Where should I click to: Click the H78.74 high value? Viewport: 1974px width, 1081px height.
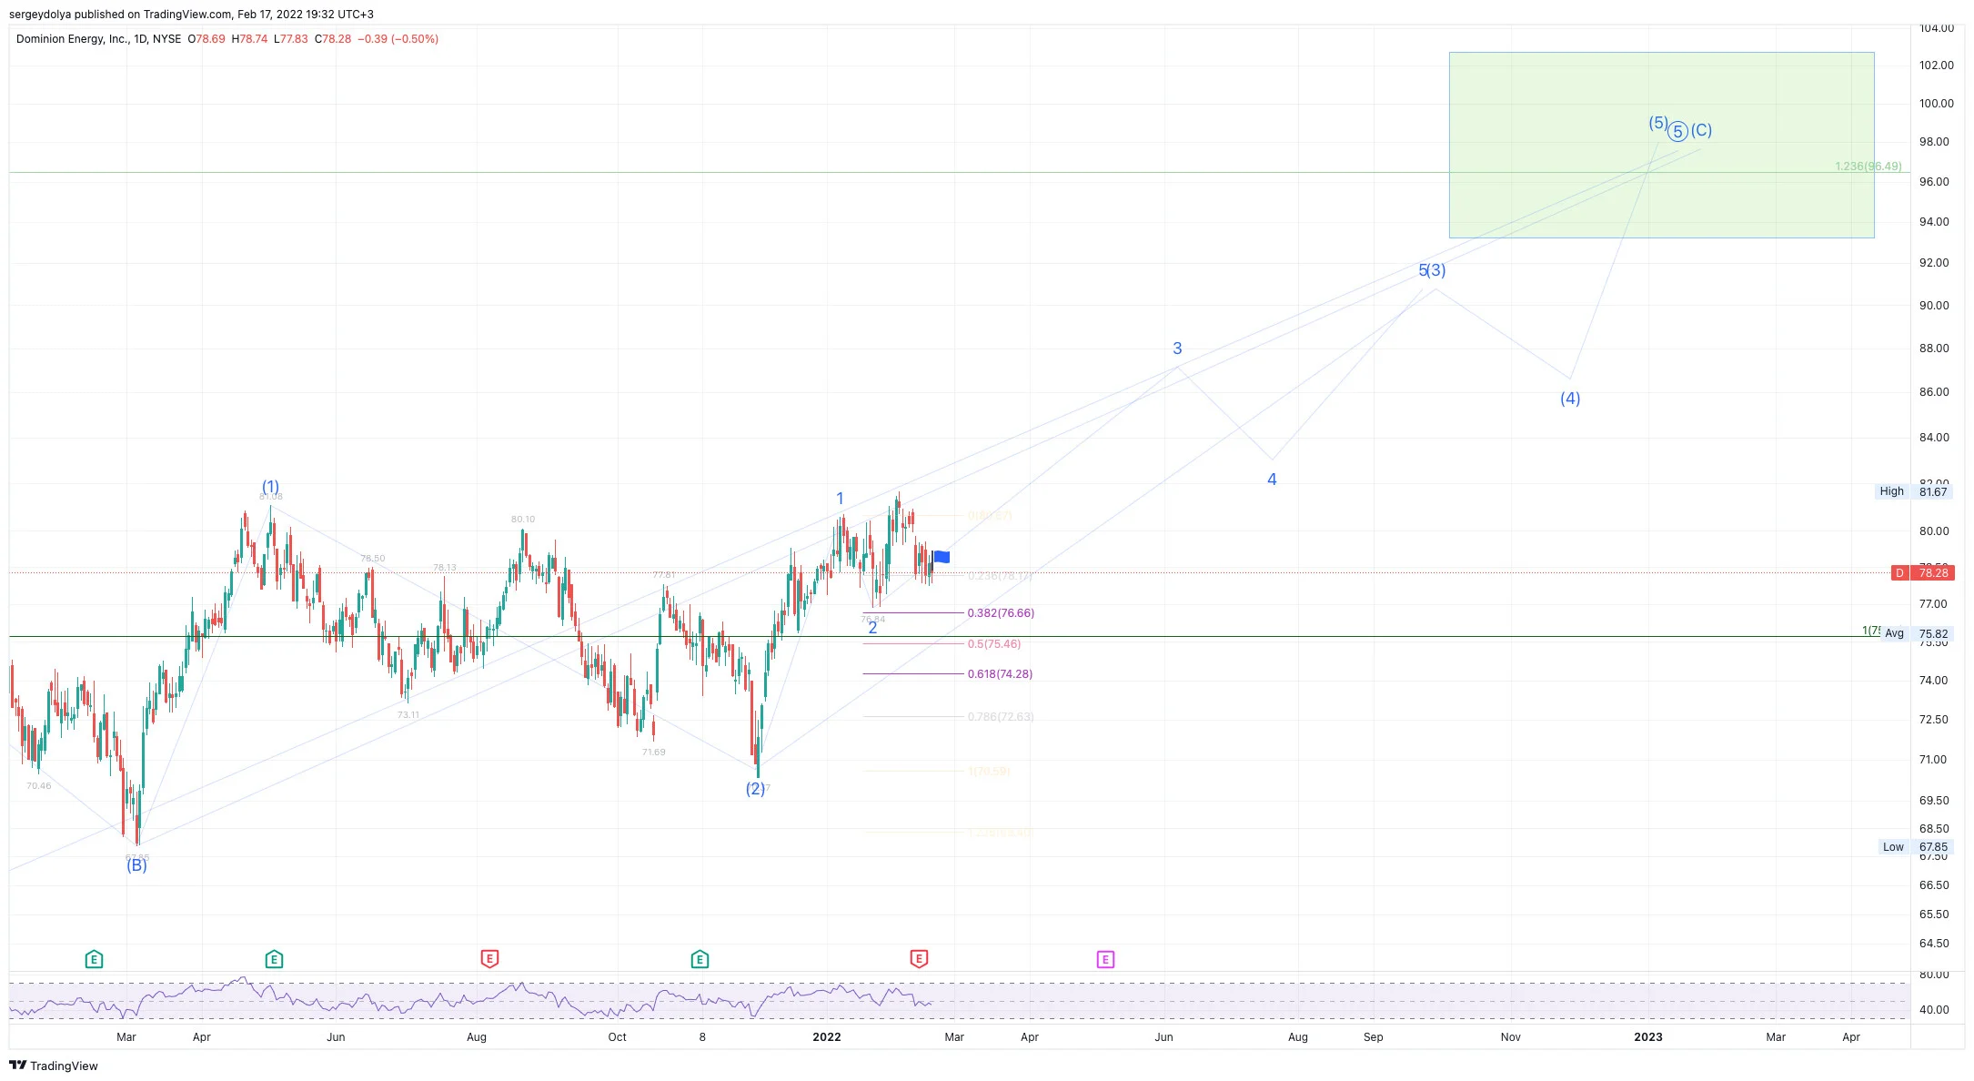[250, 39]
